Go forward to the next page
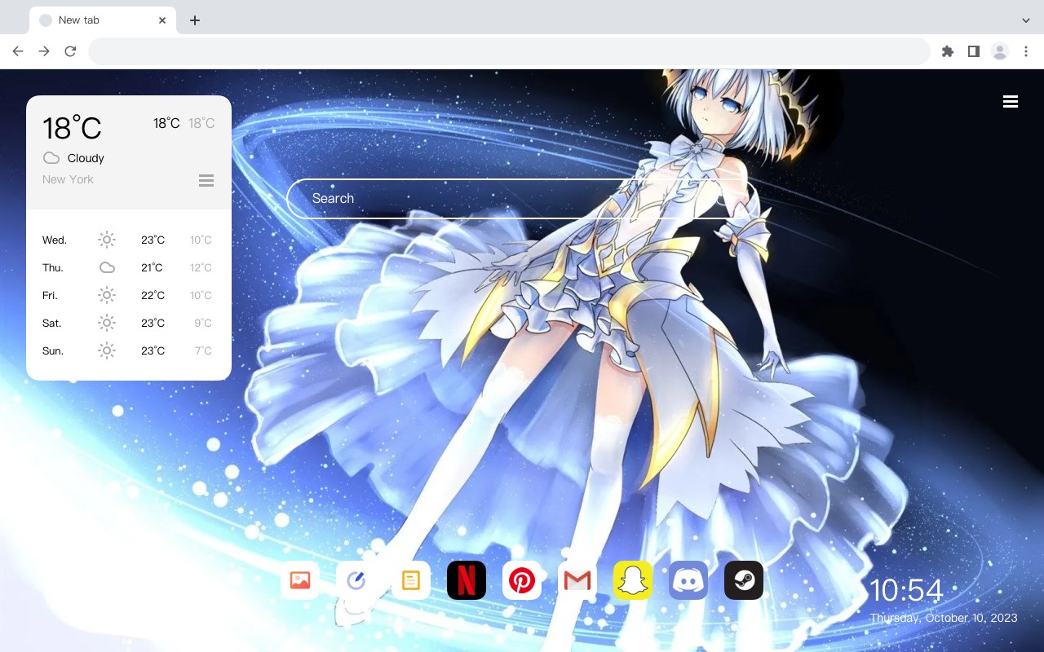1044x652 pixels. coord(44,51)
